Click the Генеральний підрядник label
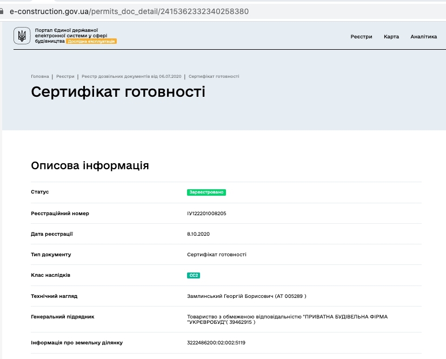 point(63,317)
